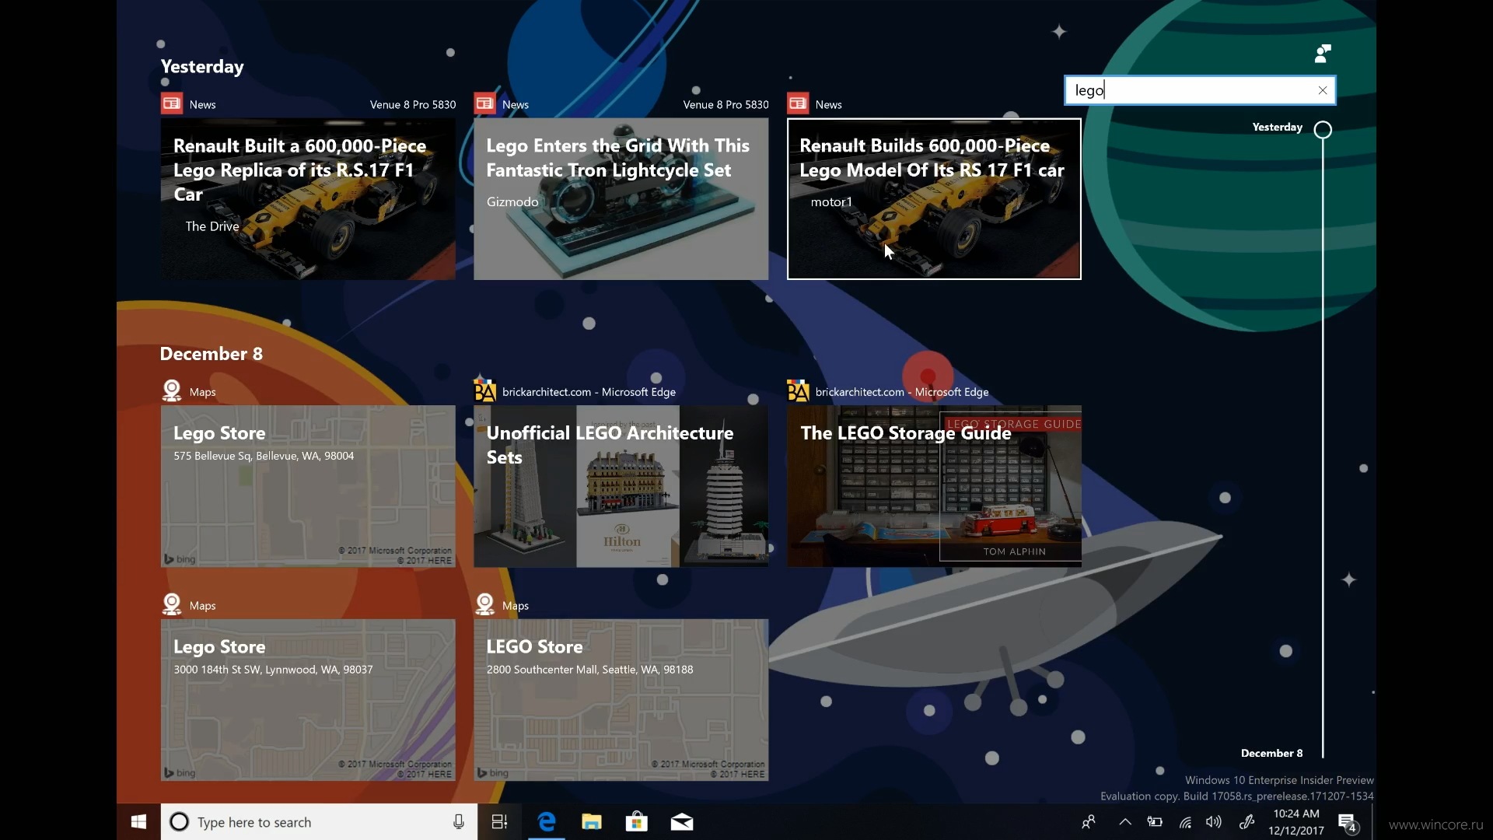Screen dimensions: 1493x840
Task: Open the Lego Store Lynnwood map card
Action: click(x=308, y=700)
